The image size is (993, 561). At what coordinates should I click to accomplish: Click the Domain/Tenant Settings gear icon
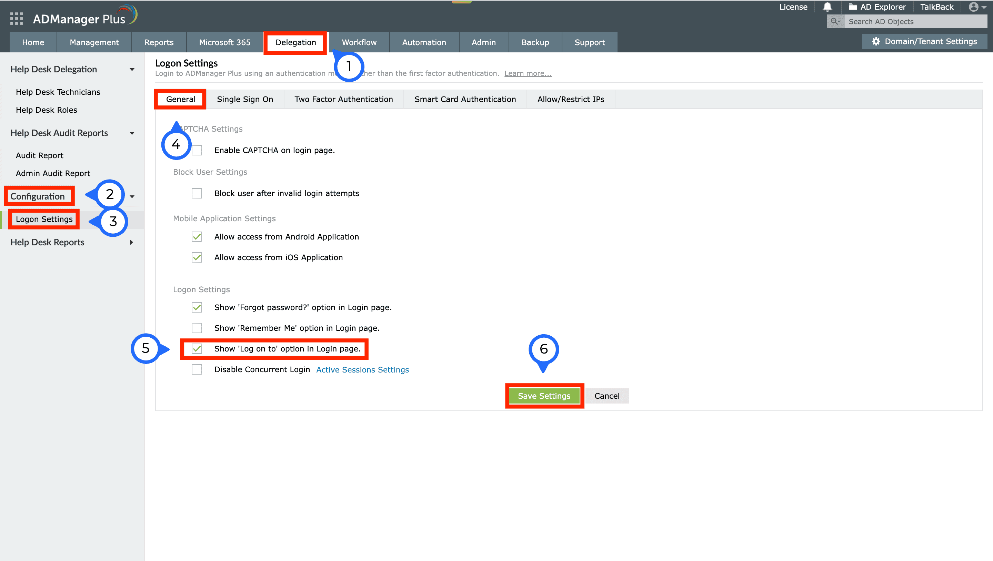click(x=876, y=42)
